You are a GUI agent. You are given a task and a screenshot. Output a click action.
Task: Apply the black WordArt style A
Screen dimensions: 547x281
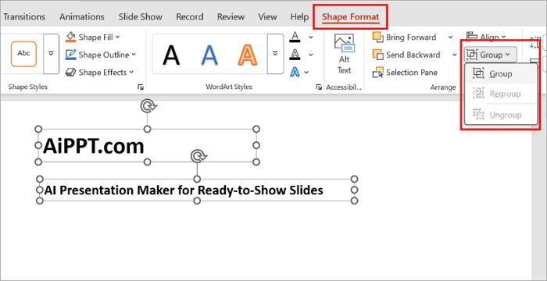[x=171, y=55]
